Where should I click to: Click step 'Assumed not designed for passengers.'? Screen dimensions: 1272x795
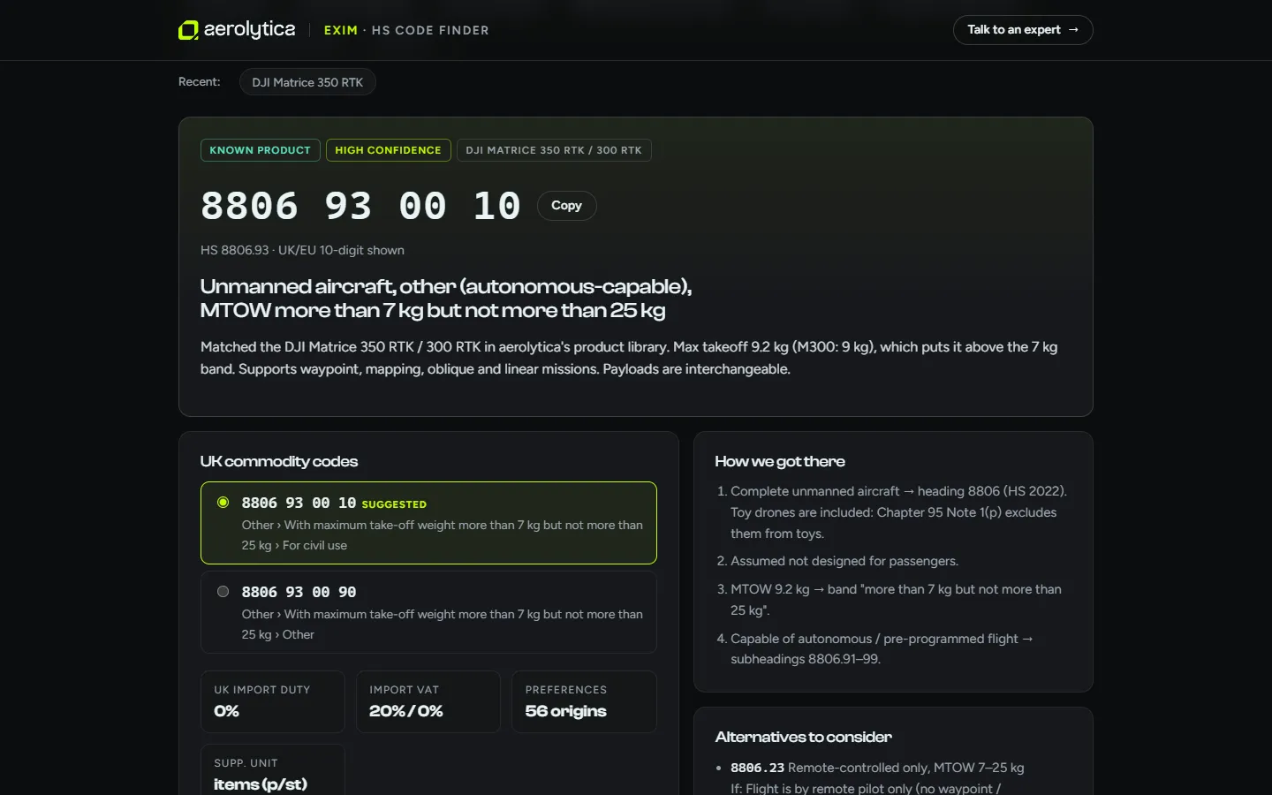point(844,561)
